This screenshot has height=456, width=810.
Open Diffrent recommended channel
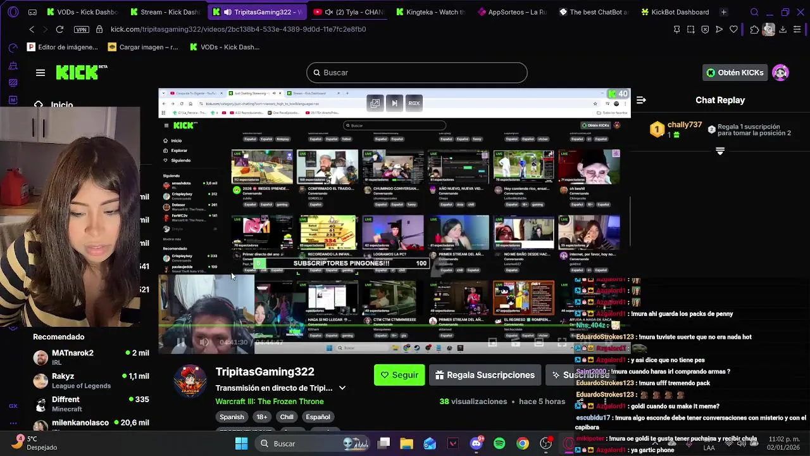(91, 404)
